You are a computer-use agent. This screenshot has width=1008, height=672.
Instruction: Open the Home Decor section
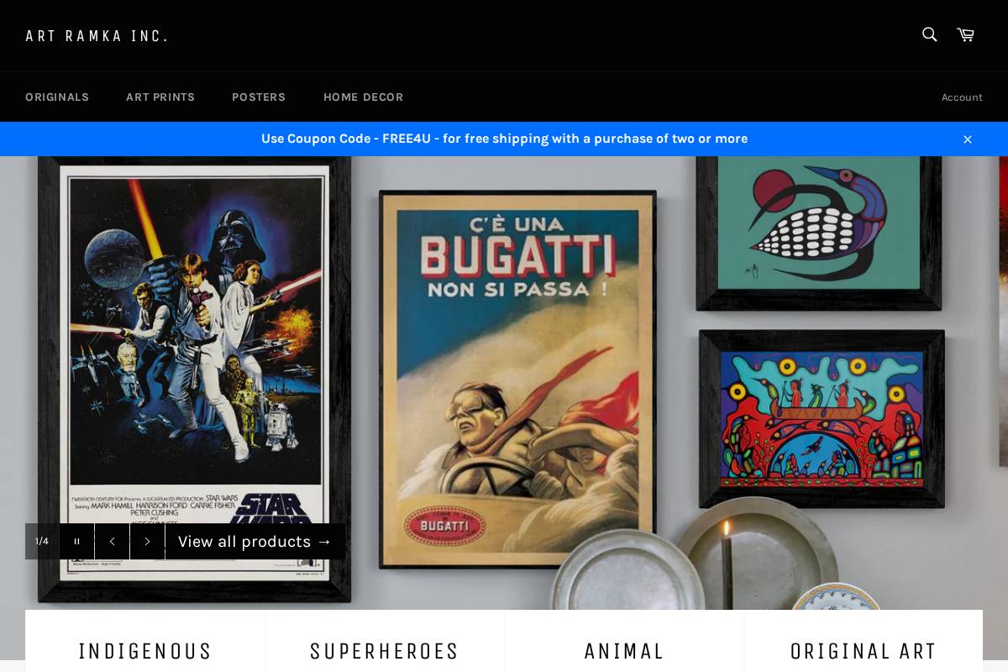pos(363,97)
